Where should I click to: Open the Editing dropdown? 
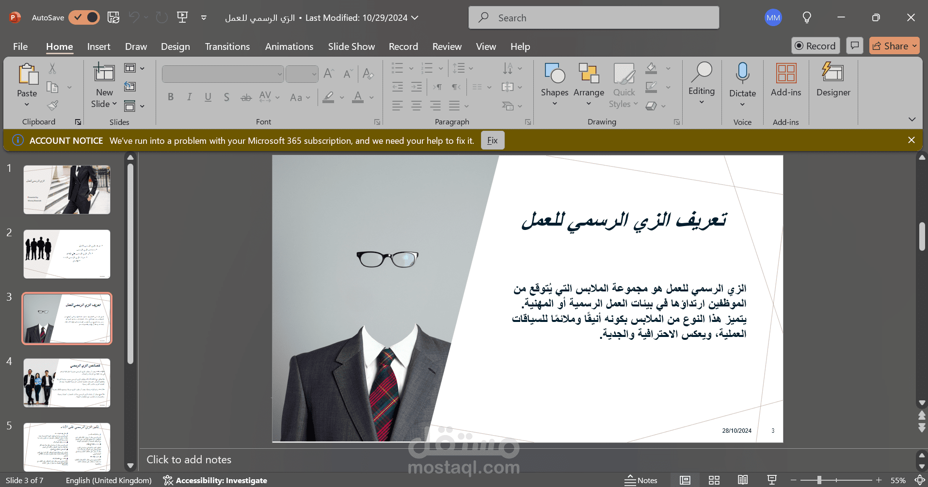click(x=701, y=83)
